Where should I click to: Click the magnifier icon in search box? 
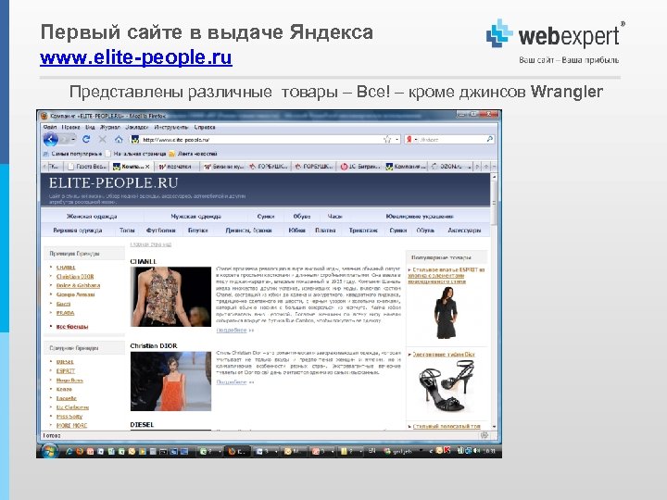[490, 139]
